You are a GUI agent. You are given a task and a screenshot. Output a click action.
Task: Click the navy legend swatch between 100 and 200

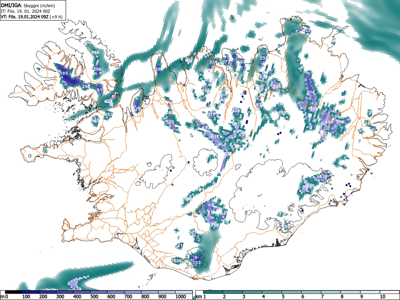[x=31, y=292]
